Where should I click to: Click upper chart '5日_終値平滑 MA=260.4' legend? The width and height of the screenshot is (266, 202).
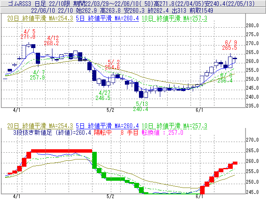click(x=107, y=18)
